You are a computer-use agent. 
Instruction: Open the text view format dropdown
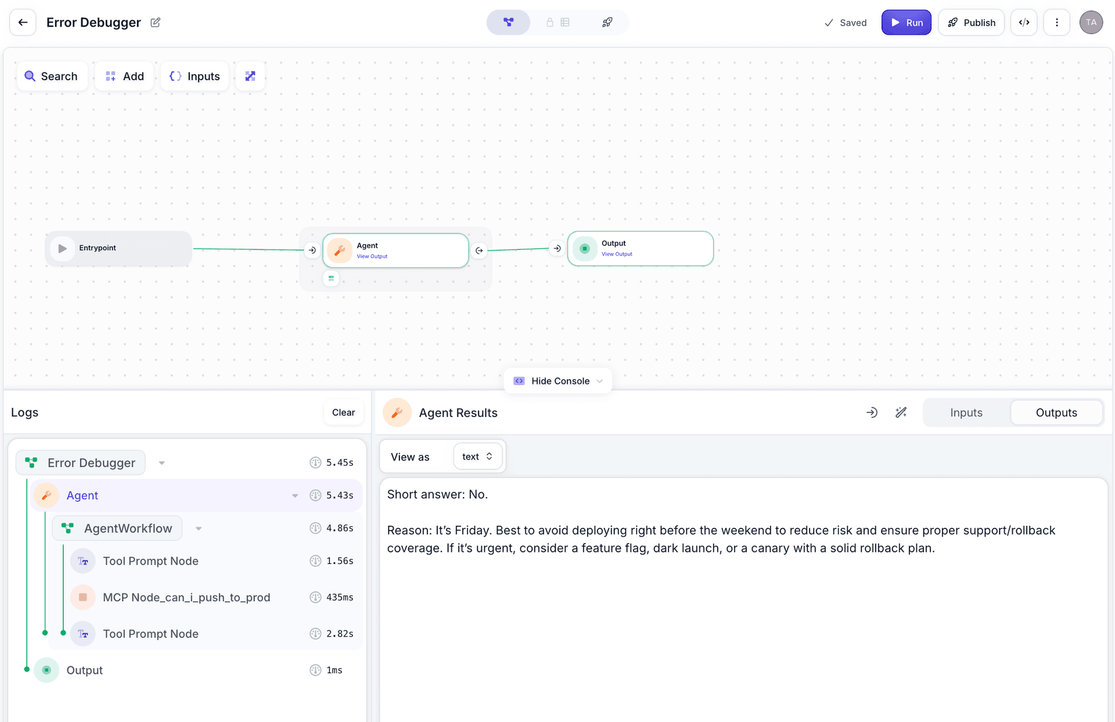477,457
